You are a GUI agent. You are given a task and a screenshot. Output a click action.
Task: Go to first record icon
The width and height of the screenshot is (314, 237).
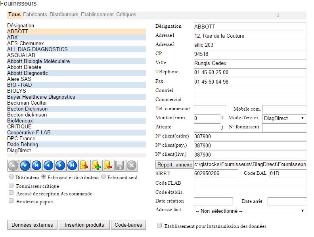coord(36,166)
